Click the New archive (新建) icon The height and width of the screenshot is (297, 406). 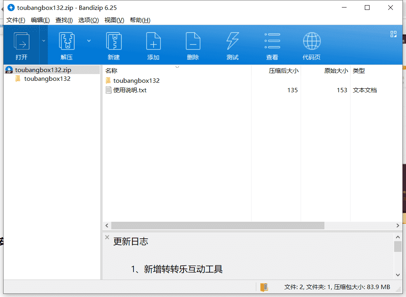click(114, 41)
